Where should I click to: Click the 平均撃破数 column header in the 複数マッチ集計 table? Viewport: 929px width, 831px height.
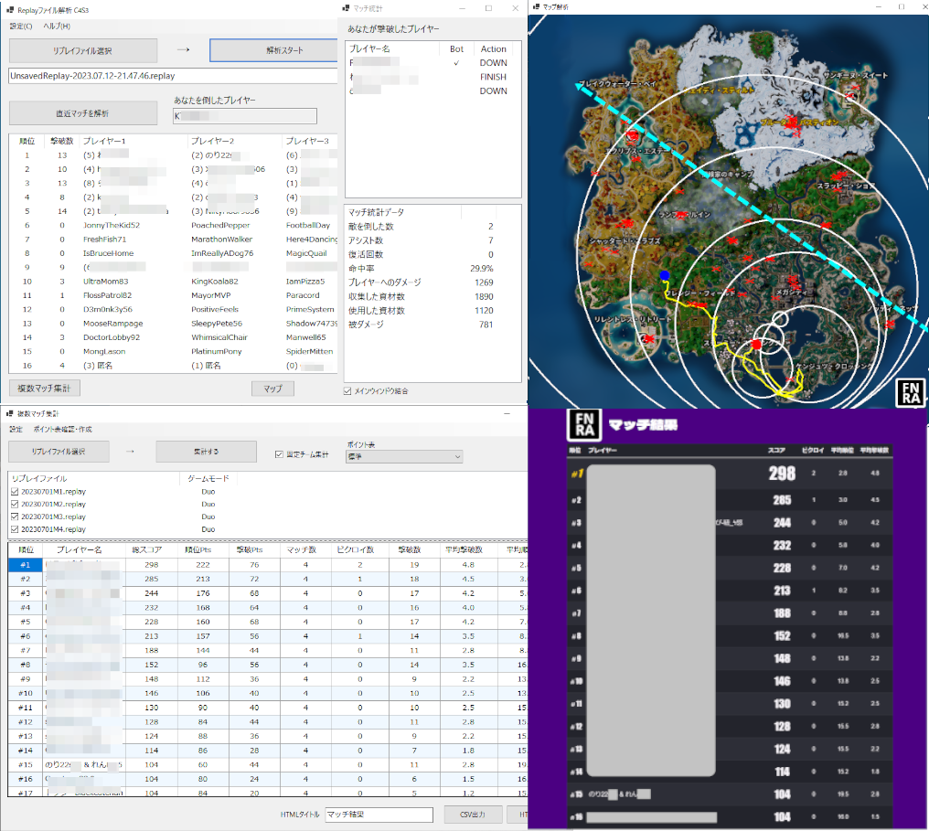464,549
